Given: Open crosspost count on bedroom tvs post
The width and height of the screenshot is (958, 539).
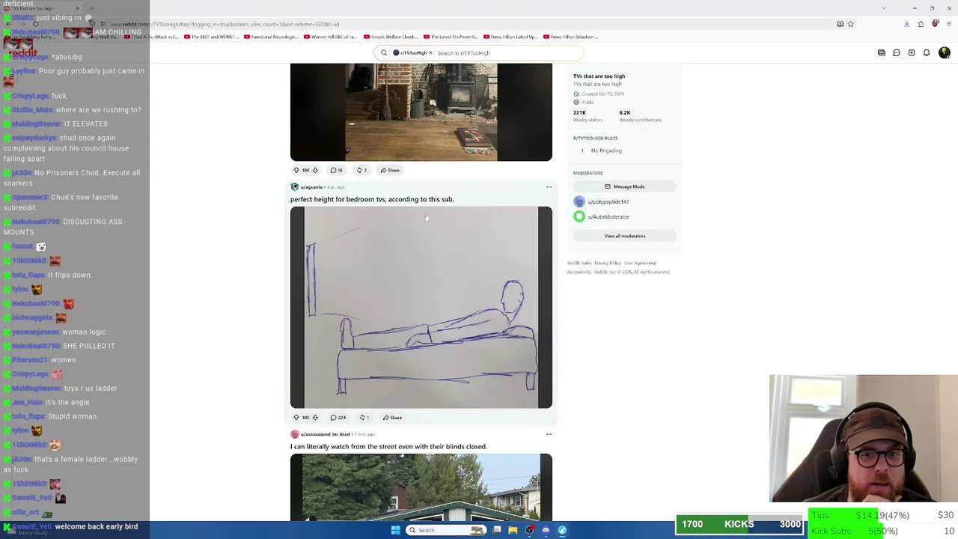Looking at the screenshot, I should tap(364, 418).
